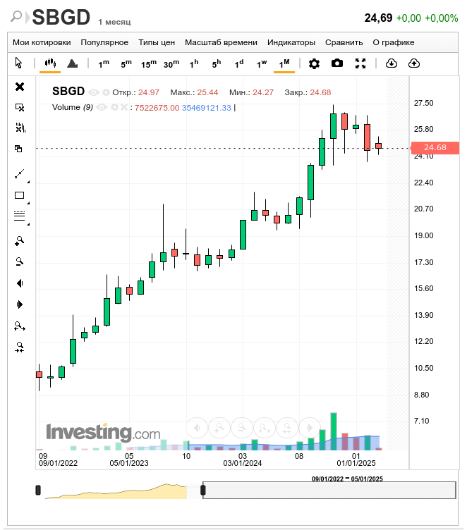The image size is (467, 530).
Task: Click the cloud upload icon
Action: (x=414, y=63)
